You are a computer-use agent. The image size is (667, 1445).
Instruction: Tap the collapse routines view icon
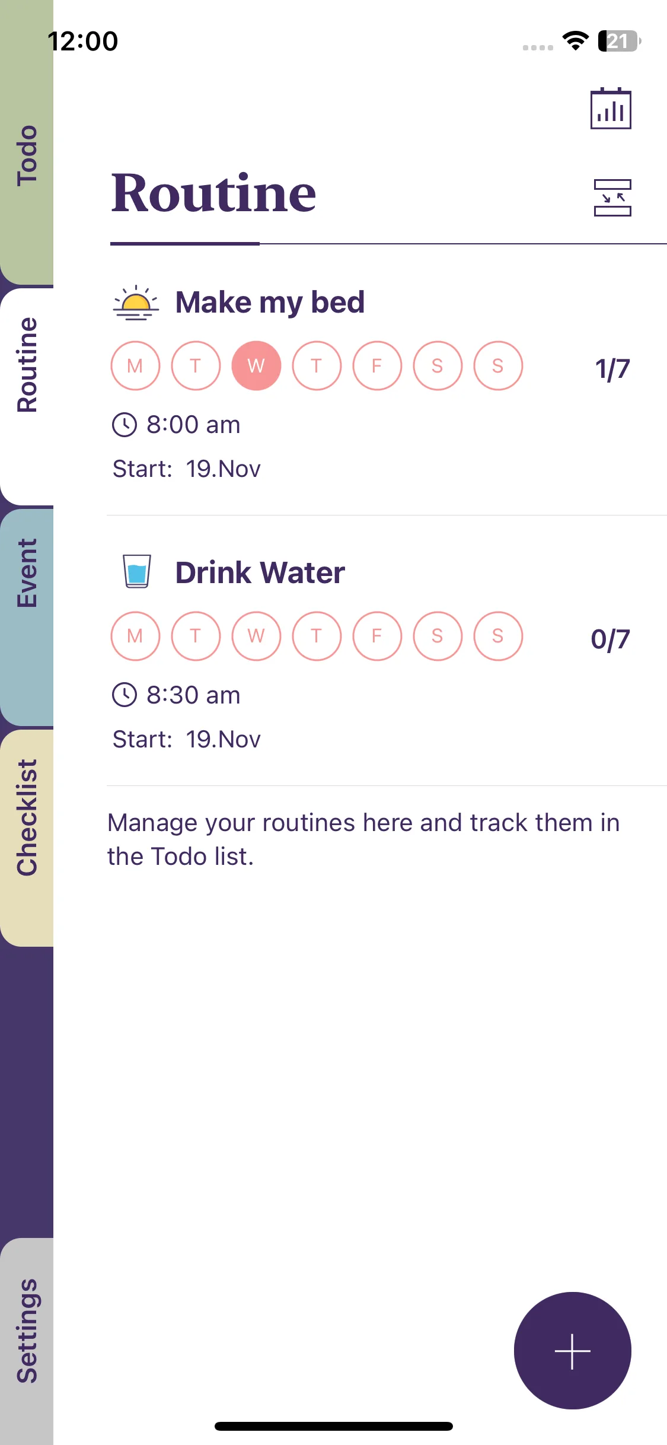[x=612, y=198]
